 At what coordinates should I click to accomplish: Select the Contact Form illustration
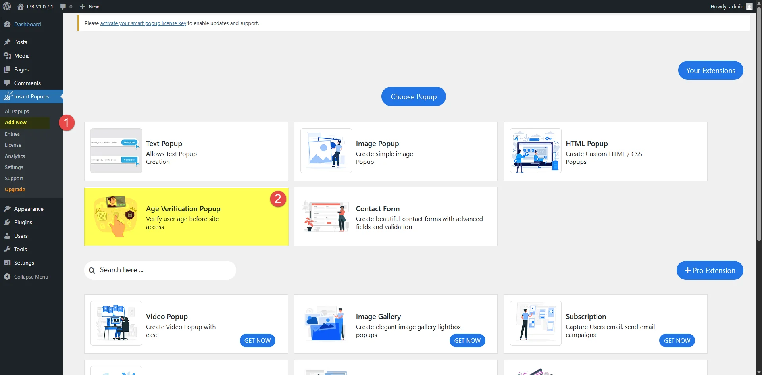click(326, 216)
